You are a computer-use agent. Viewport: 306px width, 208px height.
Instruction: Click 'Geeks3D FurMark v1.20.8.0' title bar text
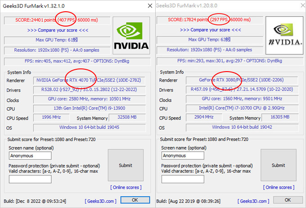(x=187, y=6)
